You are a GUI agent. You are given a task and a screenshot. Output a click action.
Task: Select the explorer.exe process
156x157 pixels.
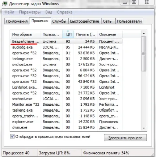tap(66, 122)
